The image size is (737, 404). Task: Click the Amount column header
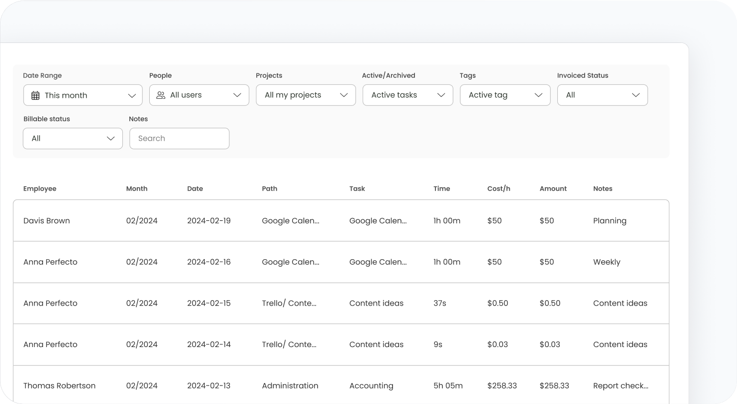pyautogui.click(x=553, y=189)
